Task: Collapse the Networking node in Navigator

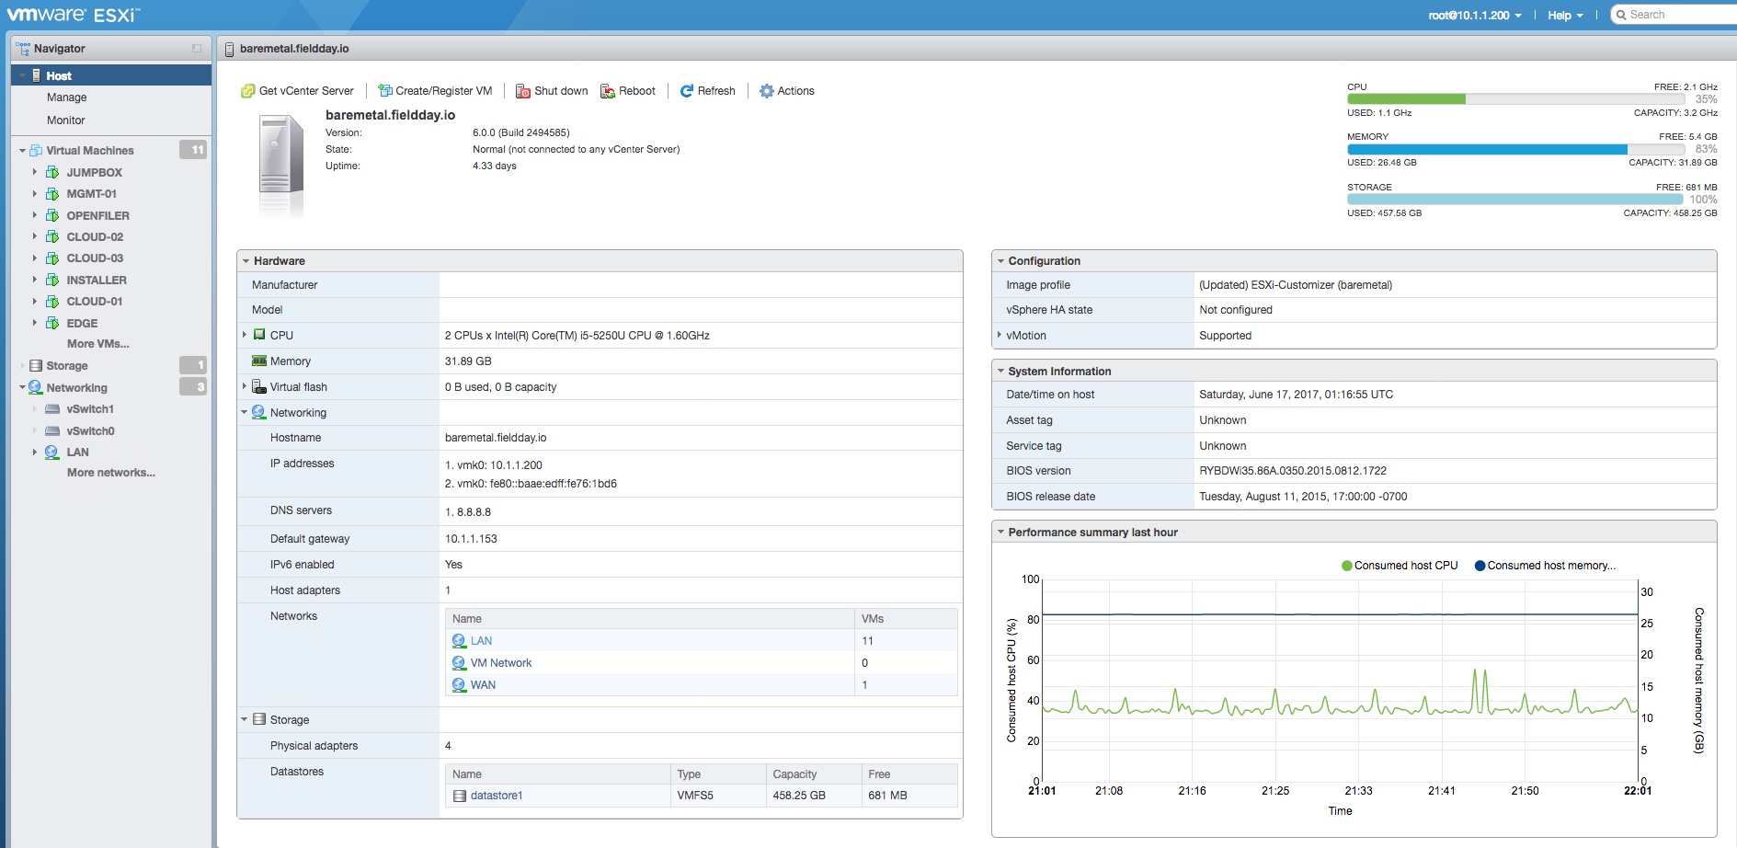Action: pyautogui.click(x=22, y=387)
